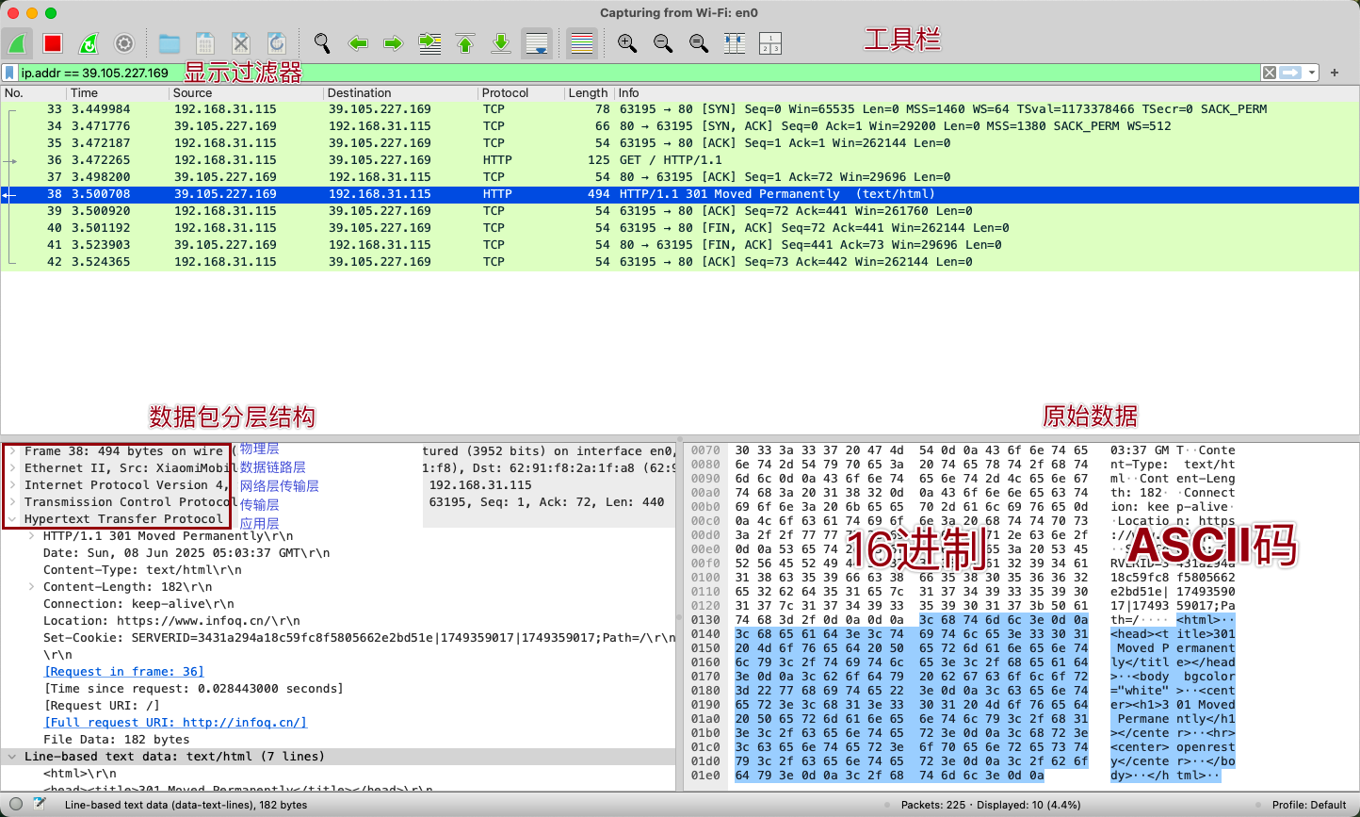Toggle packet list colorization

582,43
